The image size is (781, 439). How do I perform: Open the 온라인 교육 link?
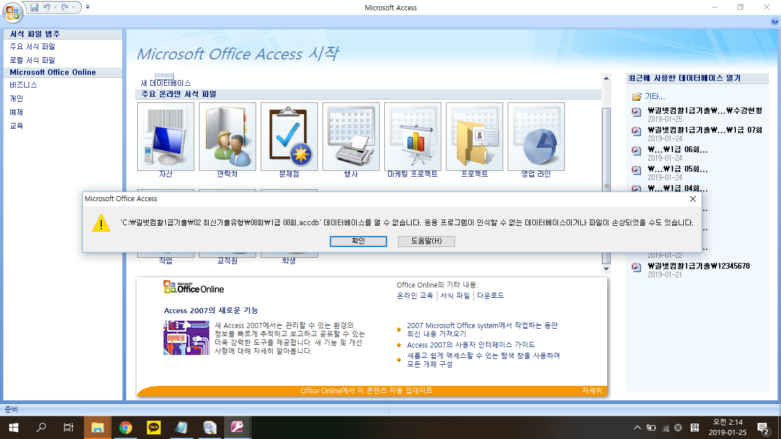point(415,296)
